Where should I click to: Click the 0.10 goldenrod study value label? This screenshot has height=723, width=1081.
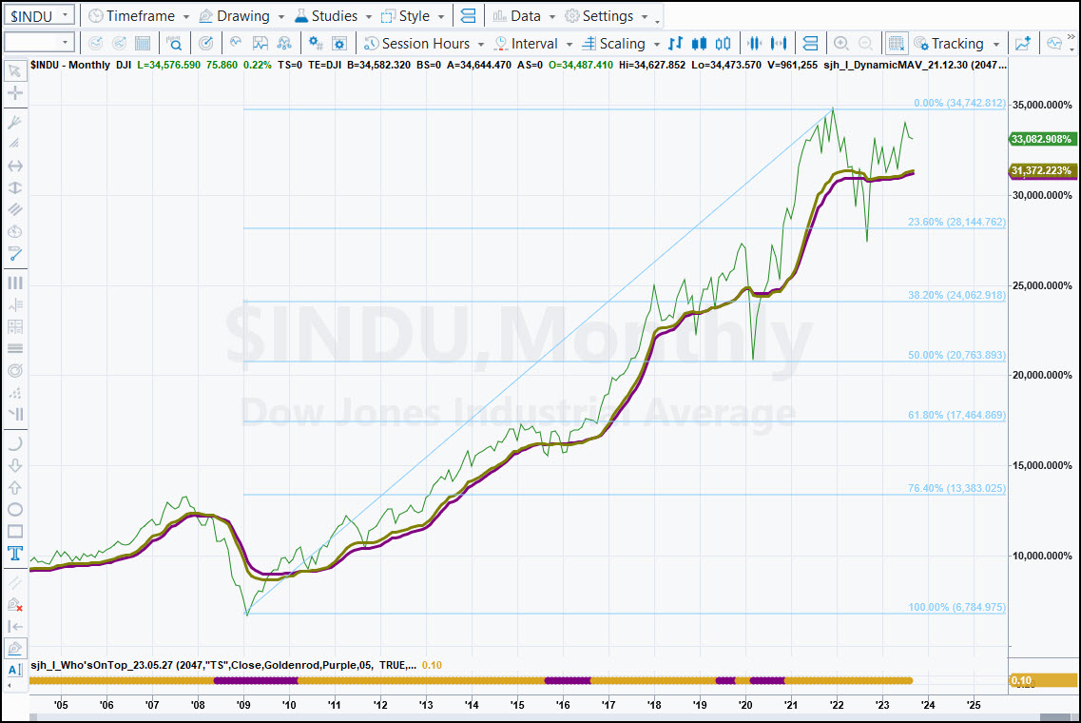click(x=1042, y=680)
